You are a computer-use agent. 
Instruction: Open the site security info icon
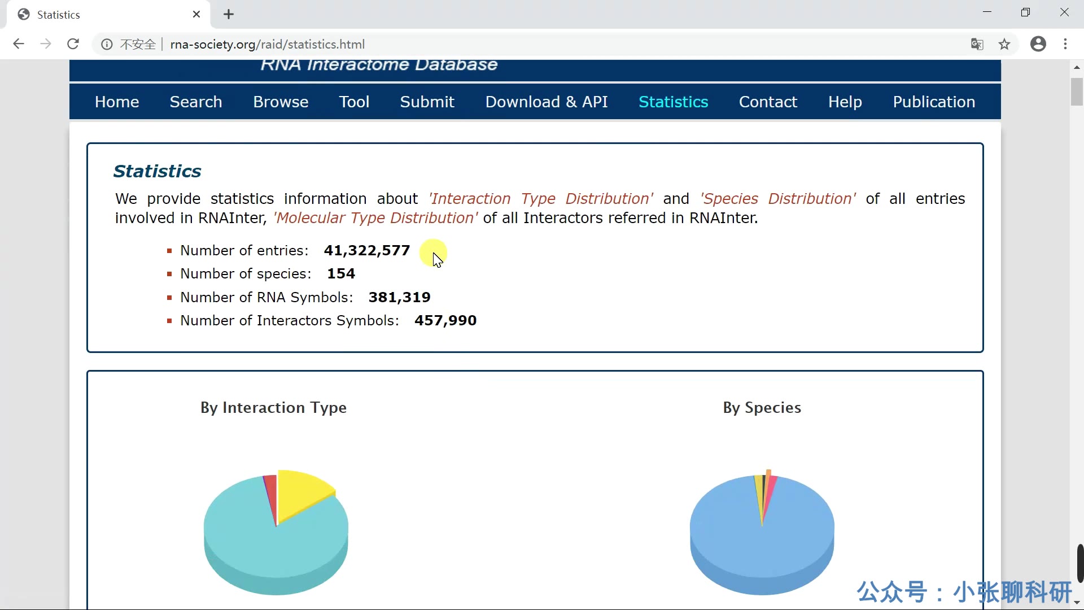click(x=107, y=44)
